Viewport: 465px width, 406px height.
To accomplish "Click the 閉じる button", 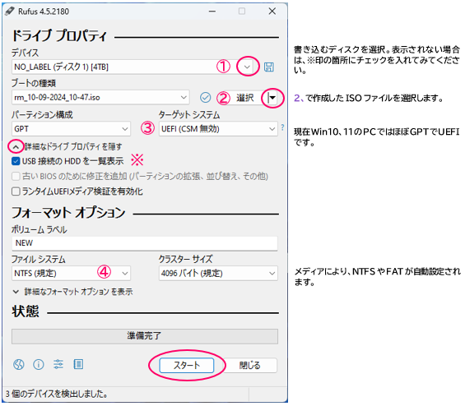I will coord(249,365).
